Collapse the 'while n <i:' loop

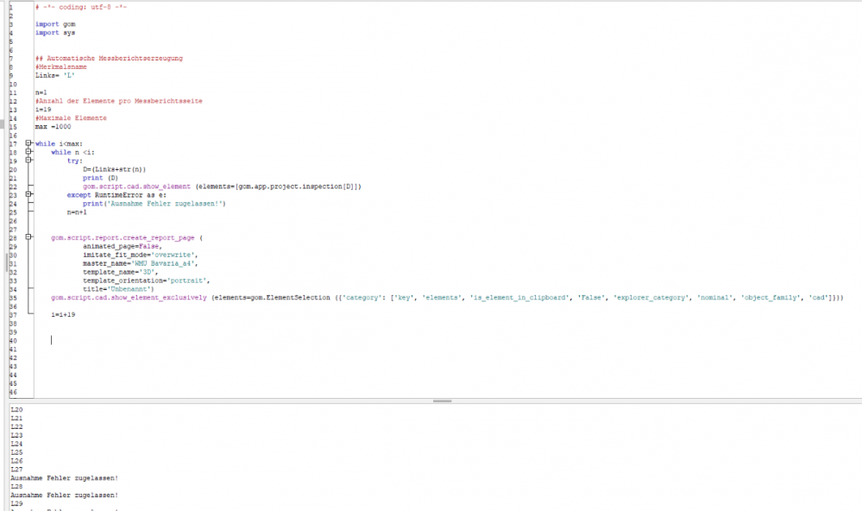coord(28,152)
